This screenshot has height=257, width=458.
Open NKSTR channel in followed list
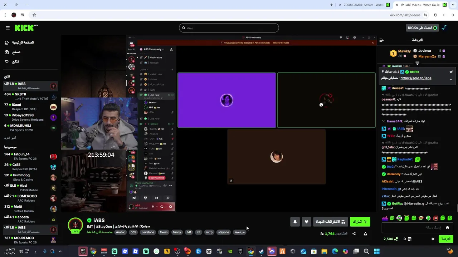click(30, 96)
